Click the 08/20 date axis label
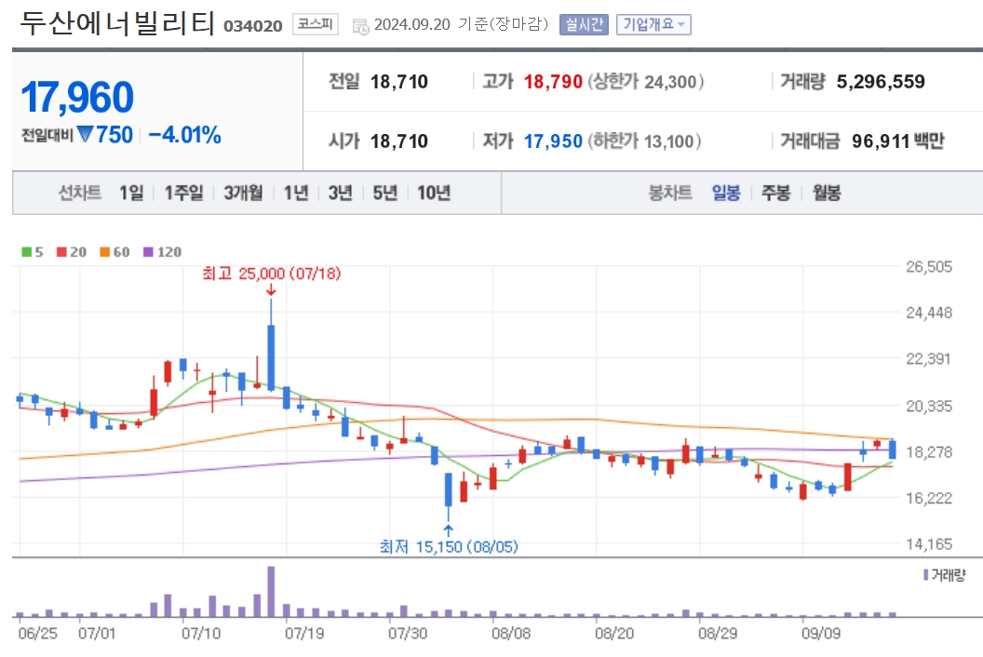 click(x=614, y=633)
